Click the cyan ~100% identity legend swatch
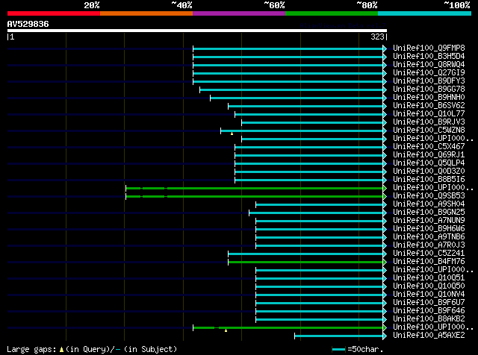This screenshot has height=355, width=478. click(425, 13)
